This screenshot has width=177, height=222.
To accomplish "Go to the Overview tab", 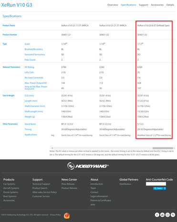I will [x=113, y=5].
